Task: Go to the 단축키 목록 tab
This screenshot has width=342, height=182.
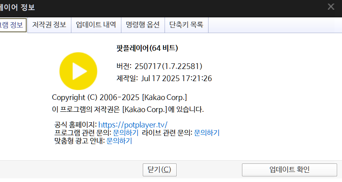Action: (x=186, y=25)
